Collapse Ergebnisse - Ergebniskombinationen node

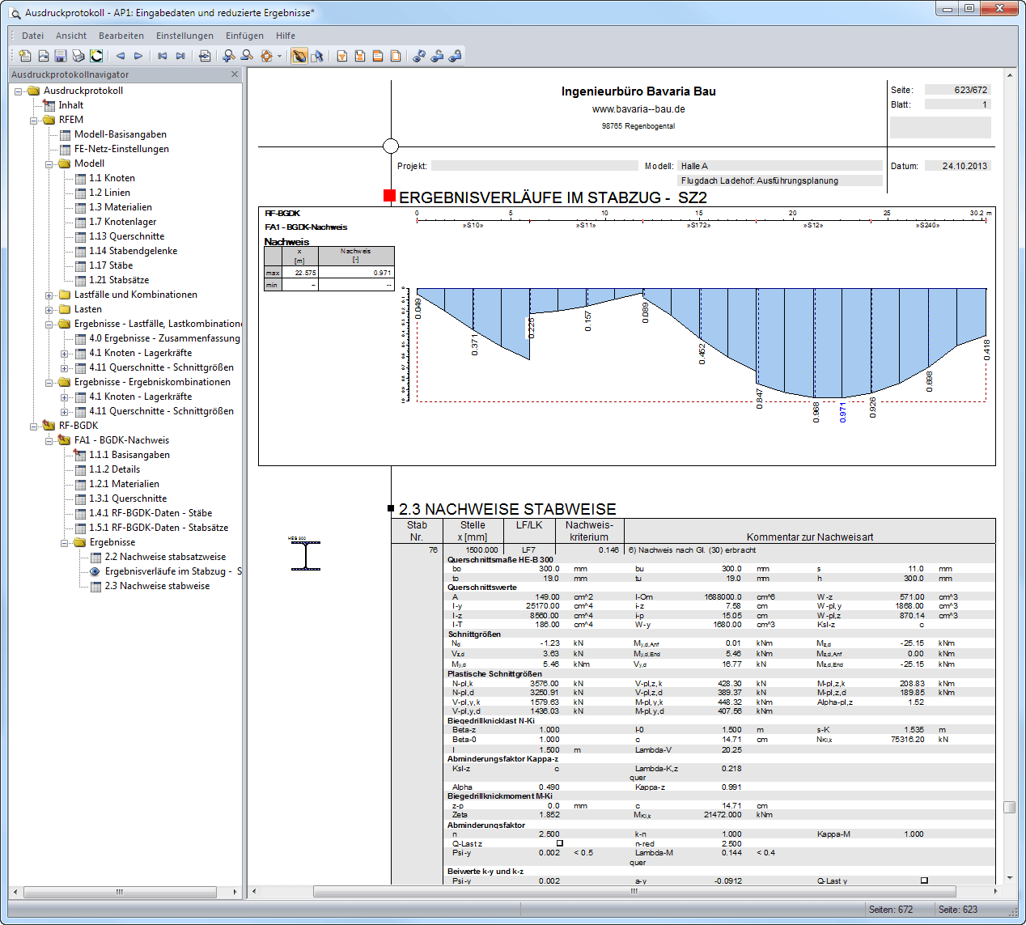point(49,383)
